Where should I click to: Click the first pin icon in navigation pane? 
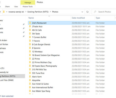[23, 24]
